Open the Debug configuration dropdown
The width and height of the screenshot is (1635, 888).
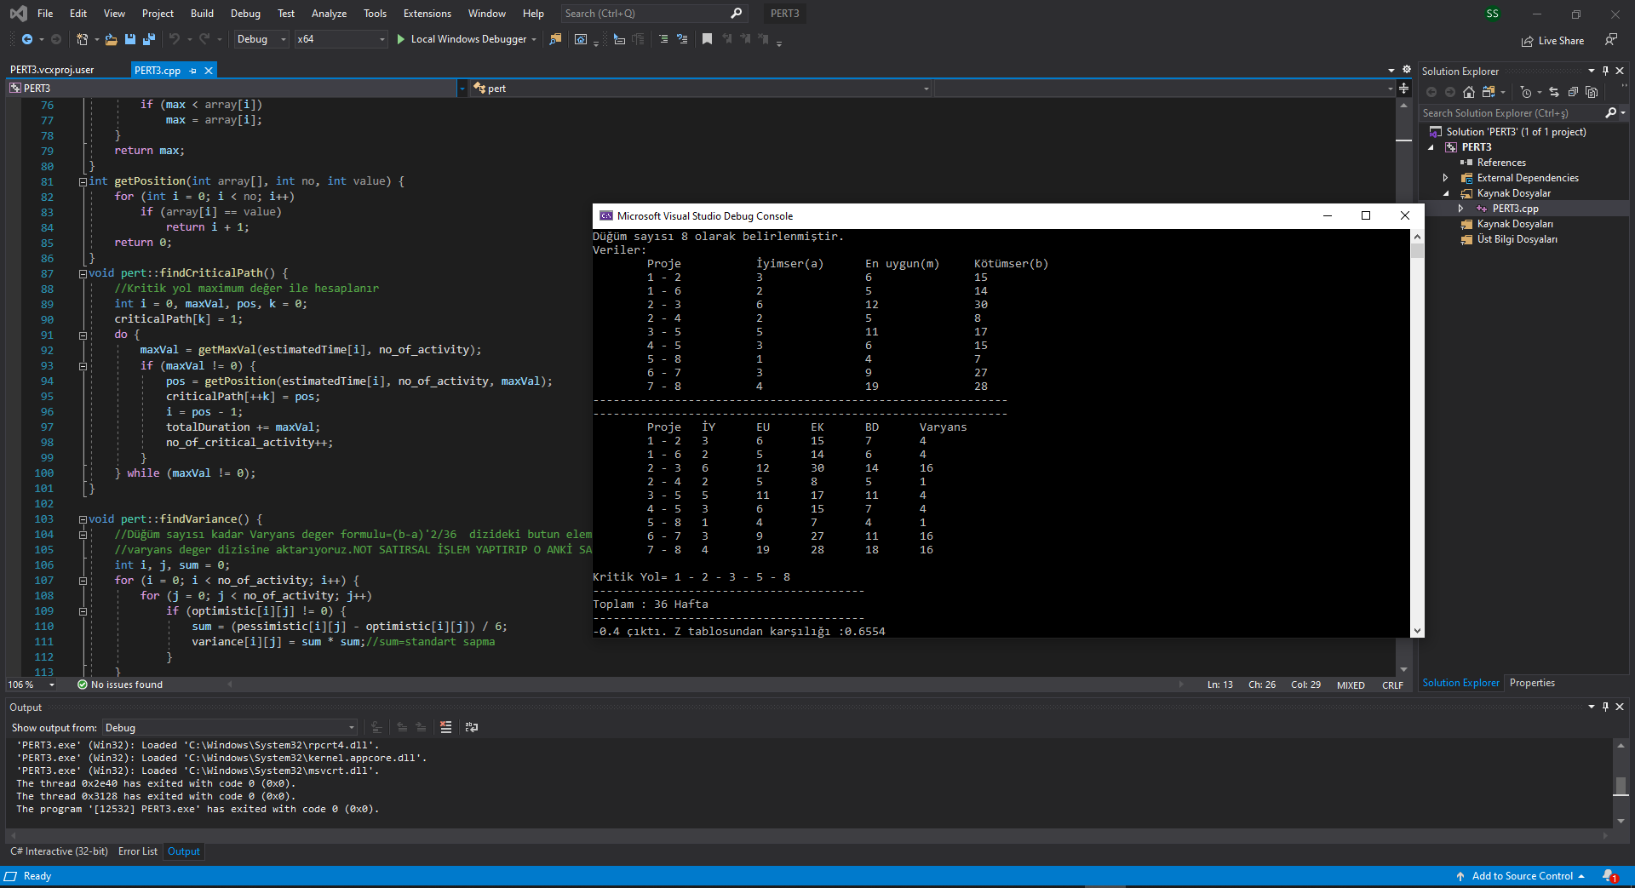261,39
